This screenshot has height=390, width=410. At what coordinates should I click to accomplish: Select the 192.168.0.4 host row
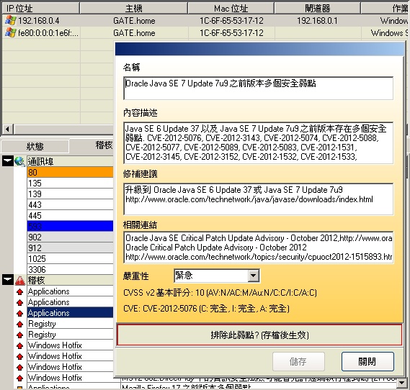205,20
